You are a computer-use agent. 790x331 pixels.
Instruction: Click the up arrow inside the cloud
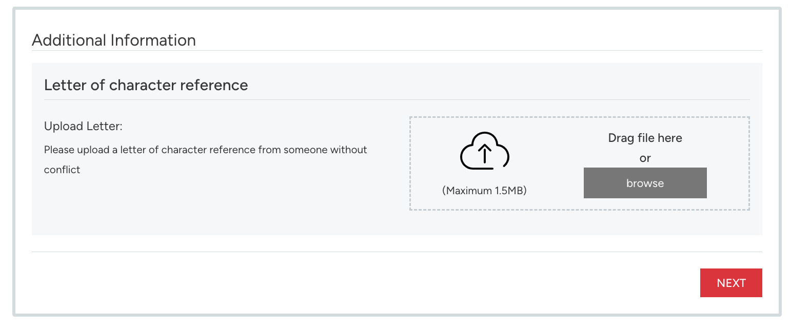pos(485,154)
